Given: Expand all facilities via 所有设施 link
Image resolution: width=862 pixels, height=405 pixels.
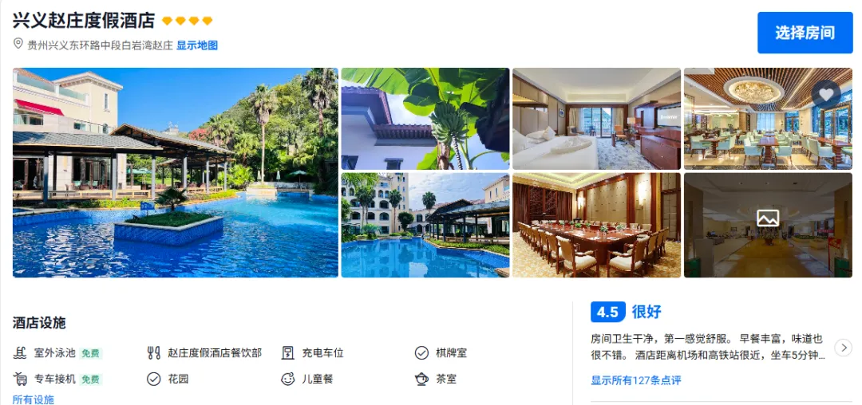Looking at the screenshot, I should click(34, 399).
